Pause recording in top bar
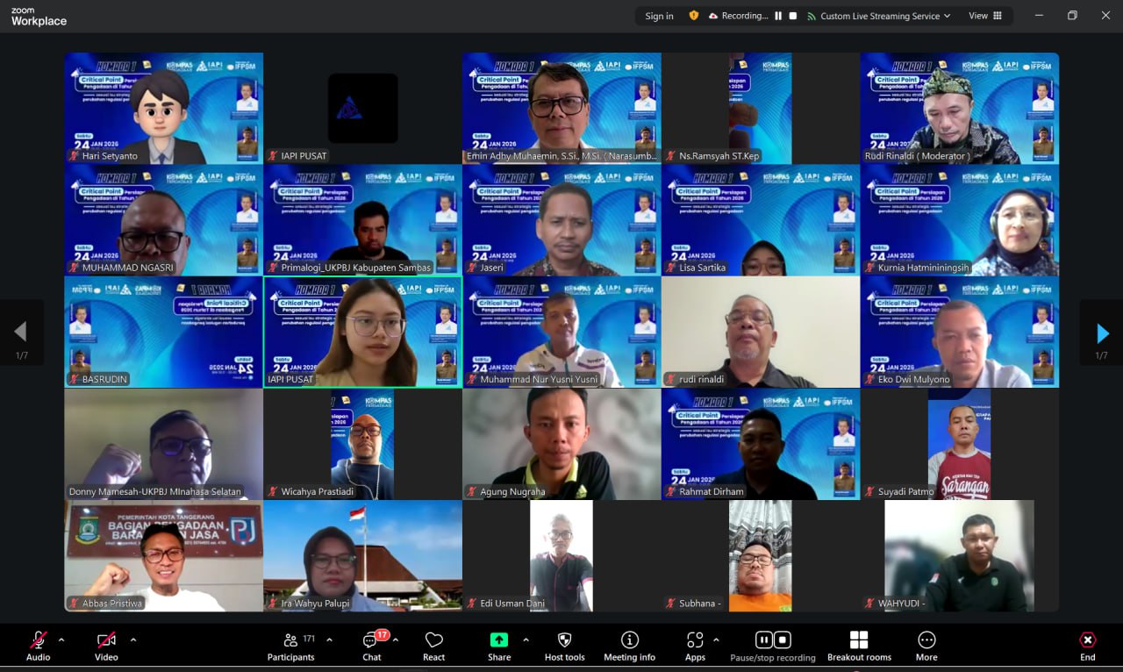 [778, 16]
